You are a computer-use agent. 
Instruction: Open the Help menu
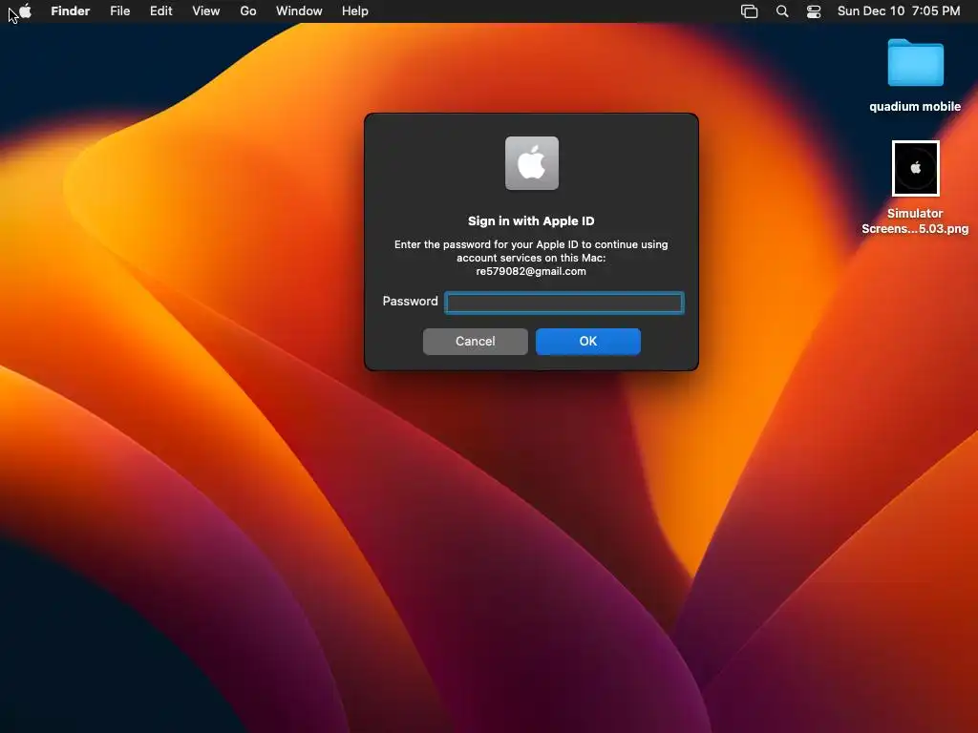coord(355,11)
